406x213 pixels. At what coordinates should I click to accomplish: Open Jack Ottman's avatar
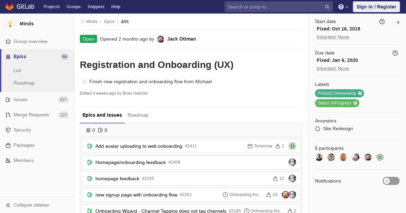click(161, 39)
